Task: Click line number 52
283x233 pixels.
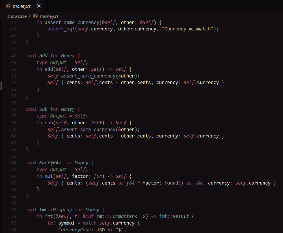Action: [x=14, y=83]
